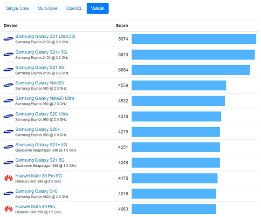261x217 pixels.
Task: Click Samsung logo beside Galaxy S21 Ultra 5G
Action: tap(8, 39)
